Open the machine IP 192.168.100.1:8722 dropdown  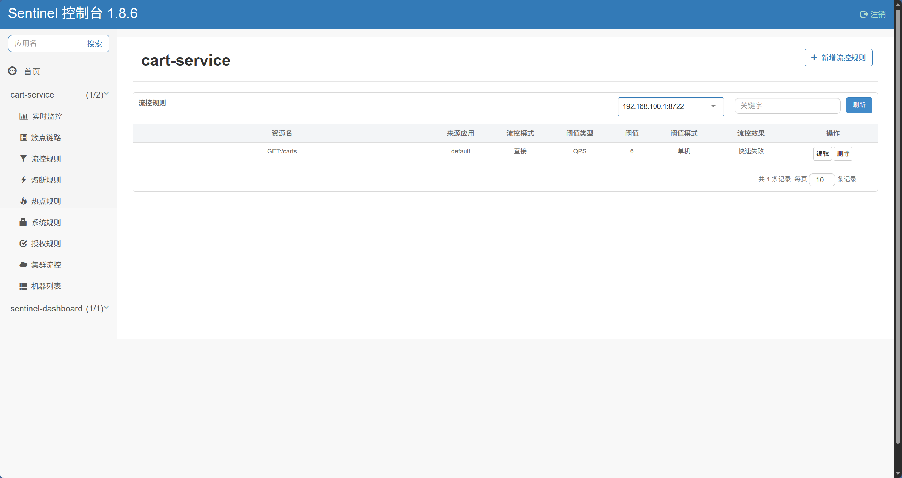[670, 106]
